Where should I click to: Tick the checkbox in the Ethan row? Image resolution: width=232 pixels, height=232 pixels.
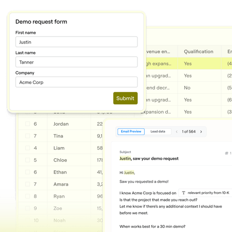(x=27, y=172)
